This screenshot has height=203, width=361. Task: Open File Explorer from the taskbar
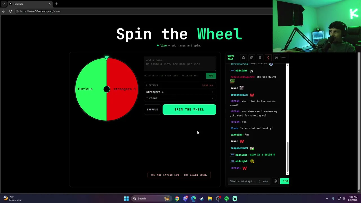click(210, 198)
